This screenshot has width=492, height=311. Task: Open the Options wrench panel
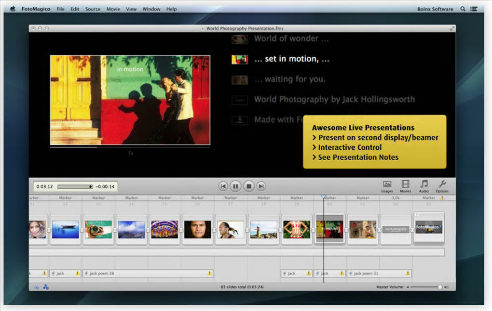(442, 185)
